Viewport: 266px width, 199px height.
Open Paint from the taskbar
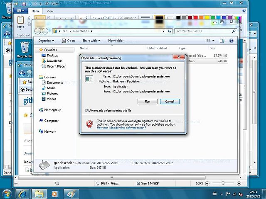(x=71, y=194)
